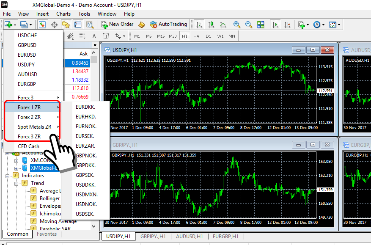Zoom in on the chart

click(236, 25)
